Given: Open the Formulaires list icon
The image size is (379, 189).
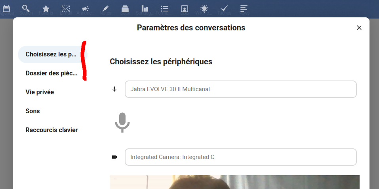Looking at the screenshot, I should (165, 9).
